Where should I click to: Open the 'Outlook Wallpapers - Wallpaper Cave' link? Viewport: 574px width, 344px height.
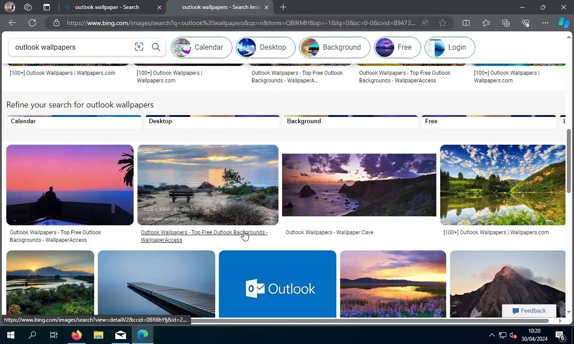329,232
